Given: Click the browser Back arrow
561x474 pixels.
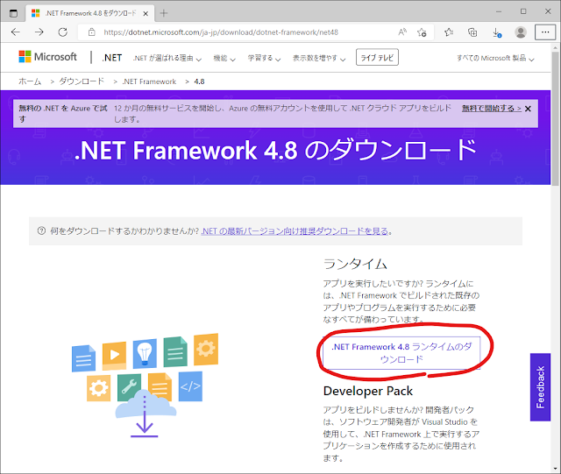Looking at the screenshot, I should pos(16,32).
